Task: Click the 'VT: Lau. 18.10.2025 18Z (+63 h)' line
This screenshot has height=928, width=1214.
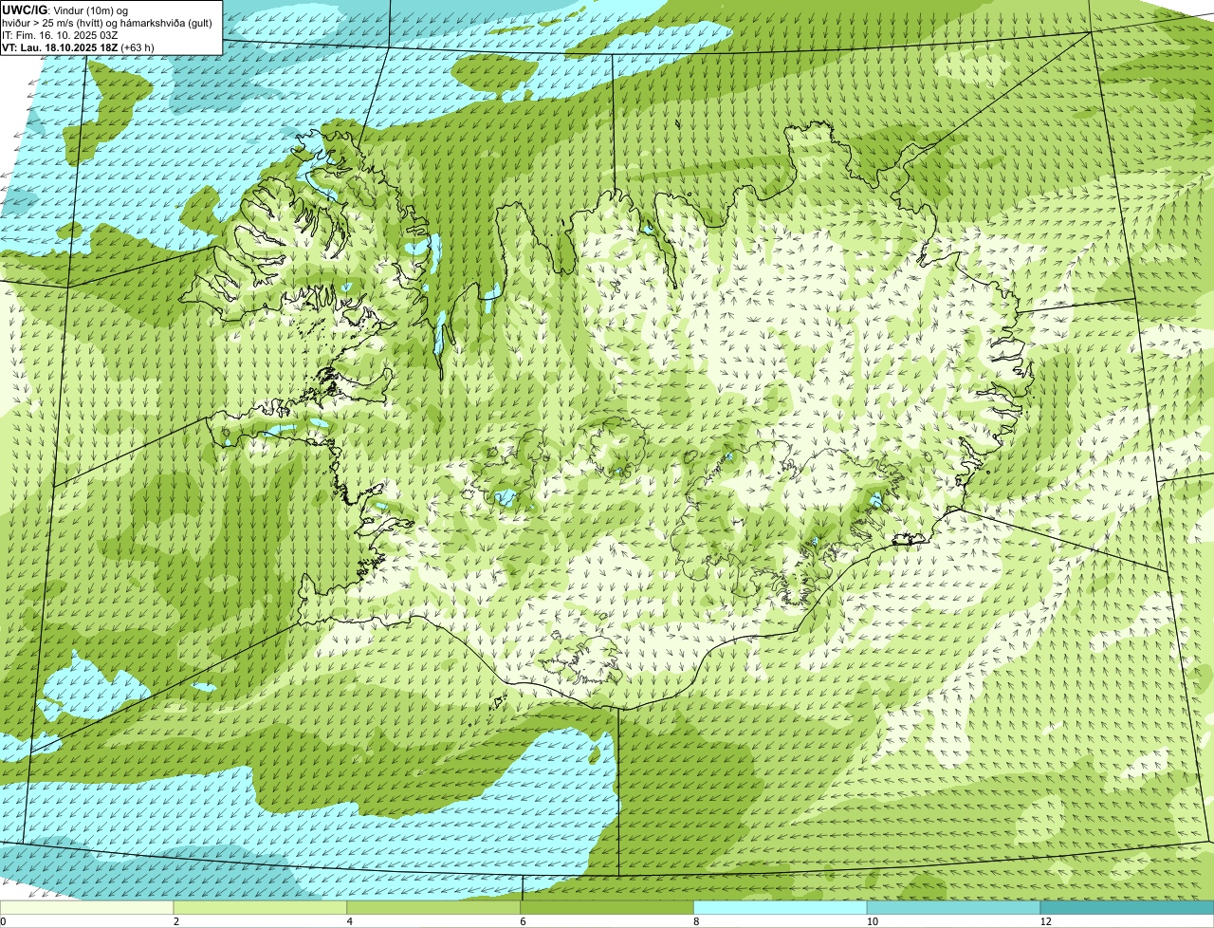Action: pyautogui.click(x=78, y=46)
